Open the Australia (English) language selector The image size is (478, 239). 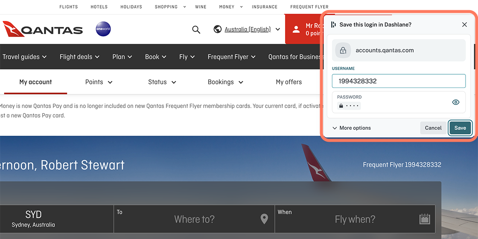click(252, 29)
